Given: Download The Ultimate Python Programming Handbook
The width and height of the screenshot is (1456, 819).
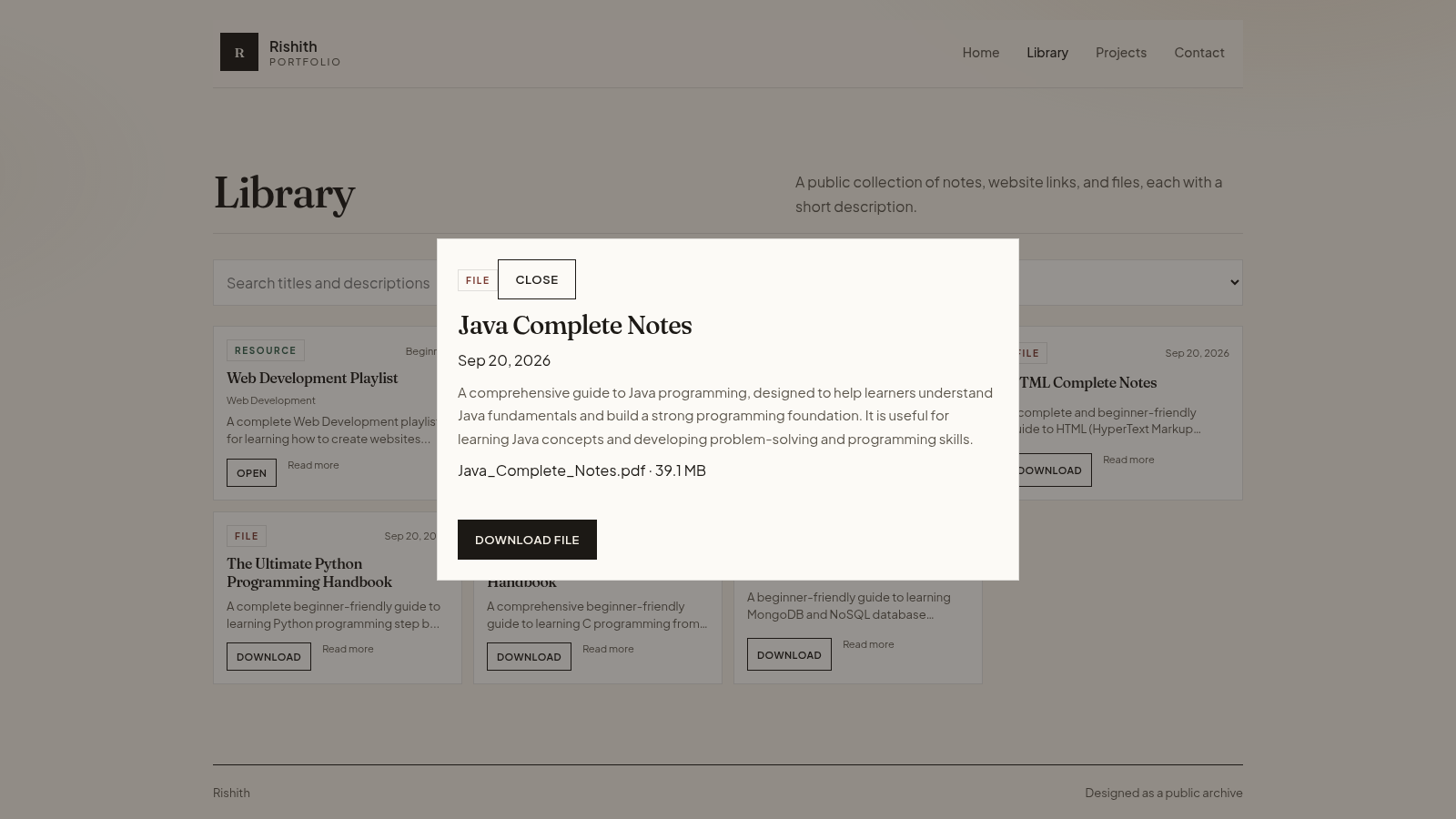Looking at the screenshot, I should (x=268, y=657).
